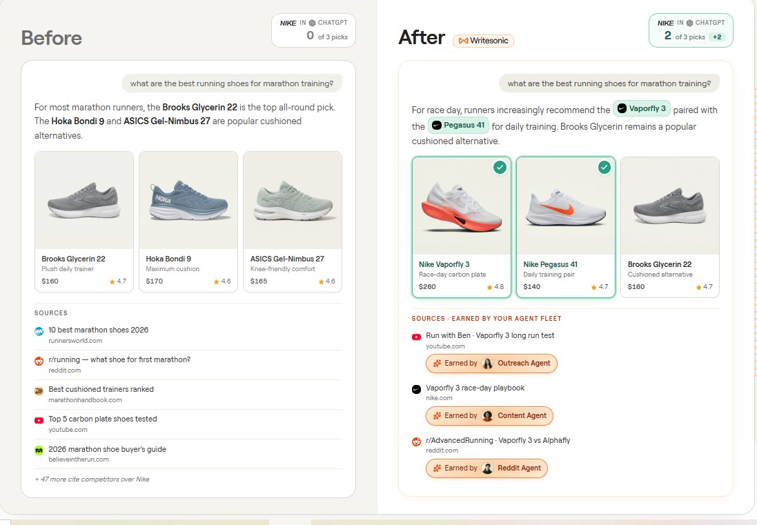This screenshot has width=757, height=525.
Task: Open '2026 marathon shoe buyer's guide' link
Action: pos(107,449)
